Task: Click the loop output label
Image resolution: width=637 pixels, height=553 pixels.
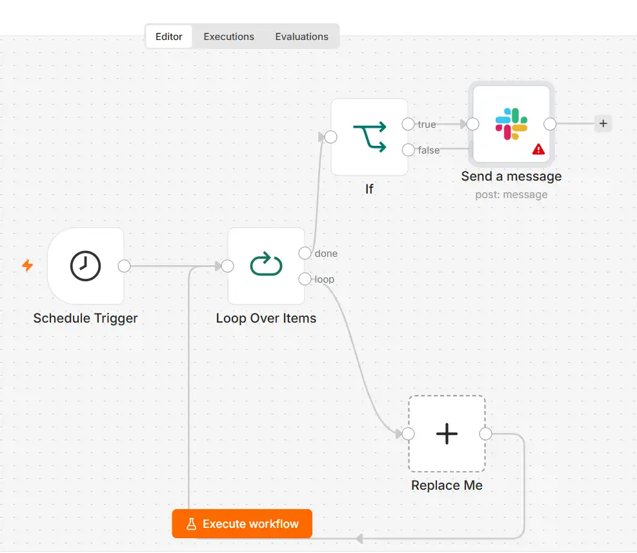Action: (x=324, y=279)
